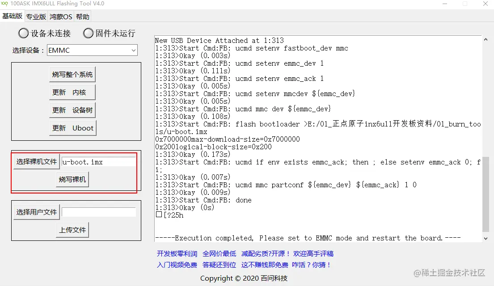Click the 选择裸机文件 button
This screenshot has width=494, height=286.
pyautogui.click(x=37, y=162)
